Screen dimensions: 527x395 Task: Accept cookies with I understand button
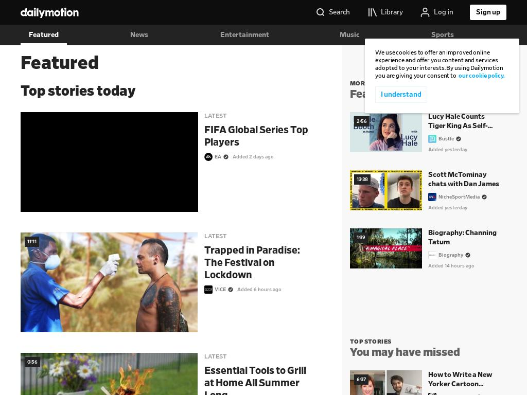point(401,95)
